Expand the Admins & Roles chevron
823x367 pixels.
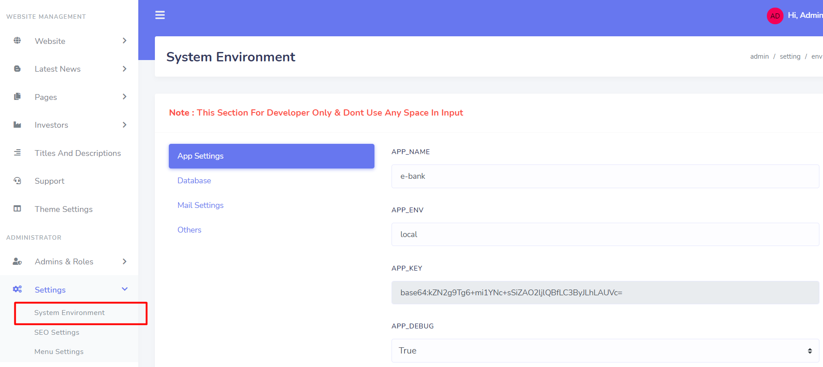124,261
